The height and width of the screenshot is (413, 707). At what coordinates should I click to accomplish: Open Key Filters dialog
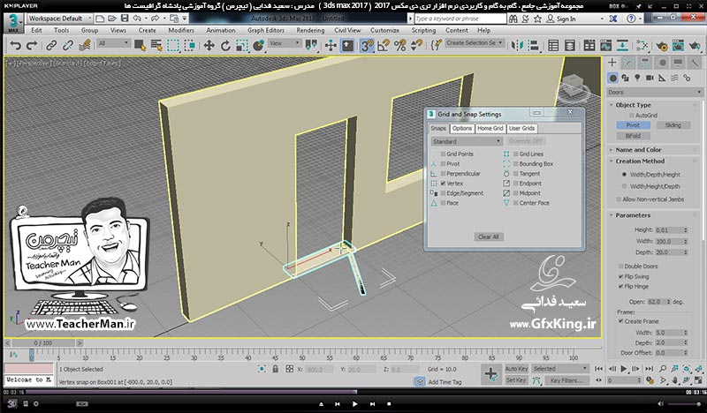click(x=566, y=380)
